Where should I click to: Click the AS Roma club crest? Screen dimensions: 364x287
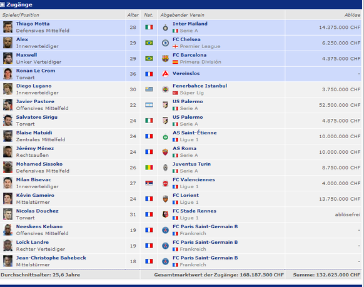coord(165,152)
